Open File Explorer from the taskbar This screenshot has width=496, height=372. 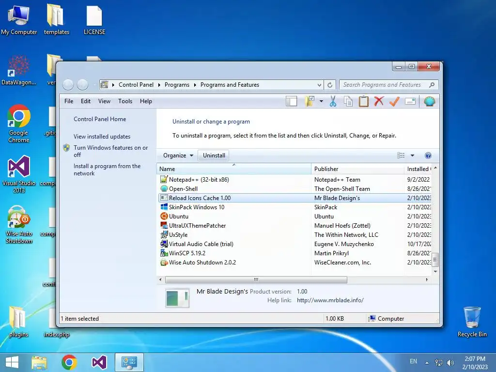point(39,362)
